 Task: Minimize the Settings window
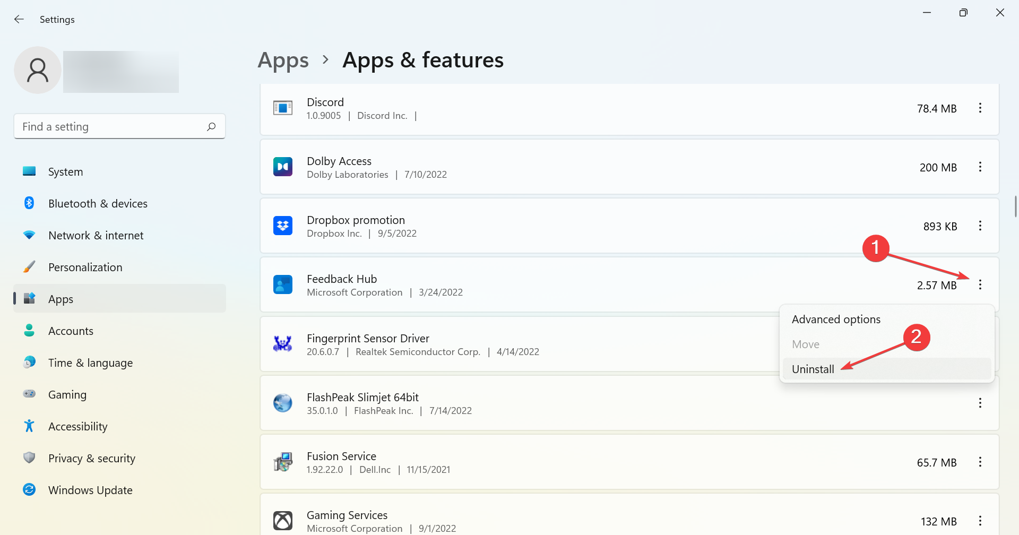[927, 13]
